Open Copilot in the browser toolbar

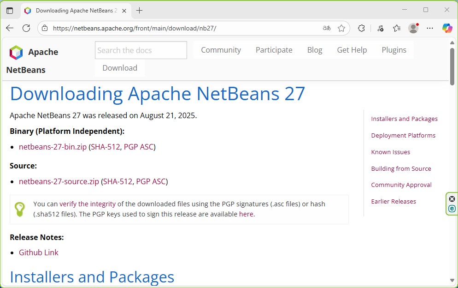pyautogui.click(x=447, y=28)
